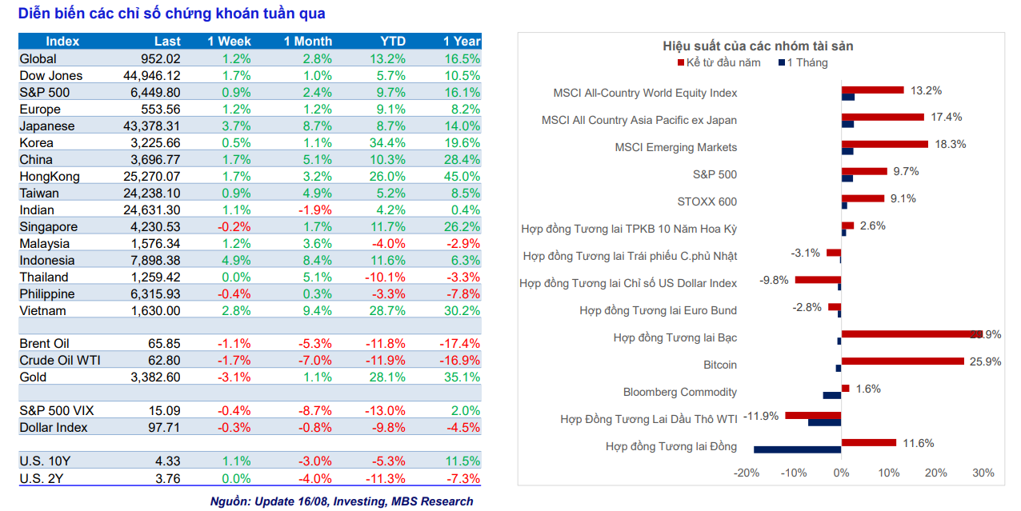The width and height of the screenshot is (1021, 511).
Task: Click the 'YTD' column header
Action: coord(392,42)
